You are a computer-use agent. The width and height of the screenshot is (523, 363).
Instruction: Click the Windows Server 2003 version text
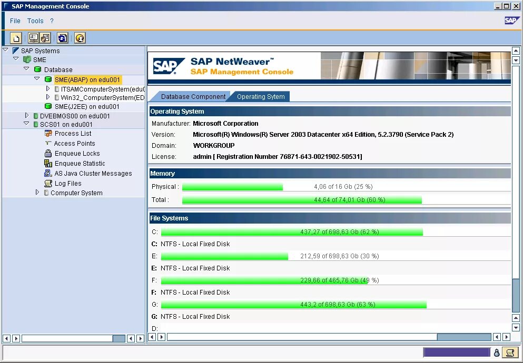(x=323, y=135)
